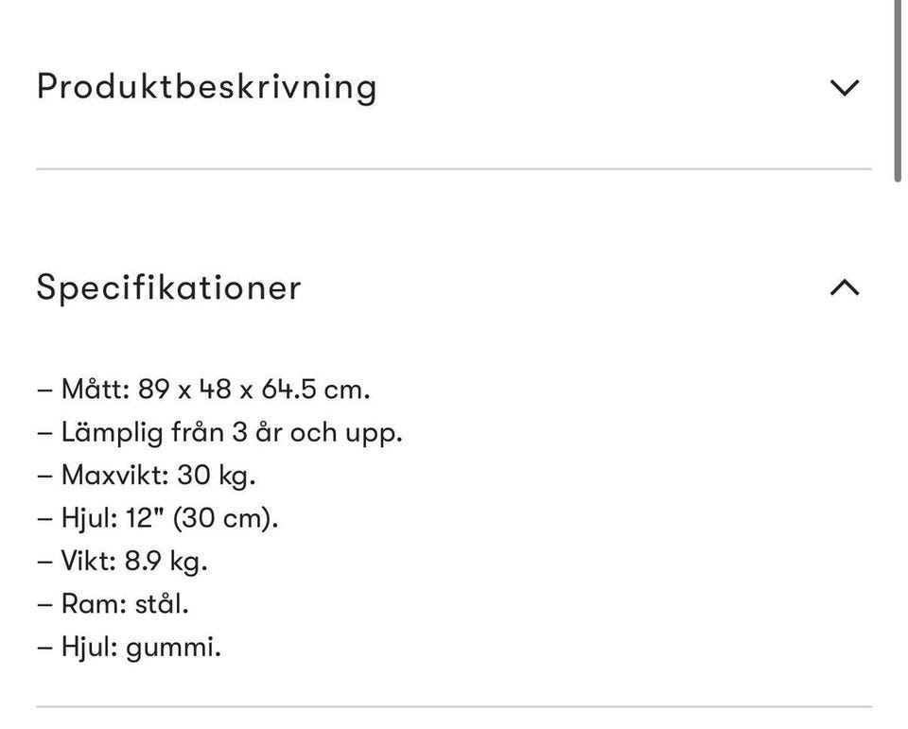Viewport: 908px width, 729px height.
Task: Select the 8.9 kg weight value
Action: pos(166,561)
